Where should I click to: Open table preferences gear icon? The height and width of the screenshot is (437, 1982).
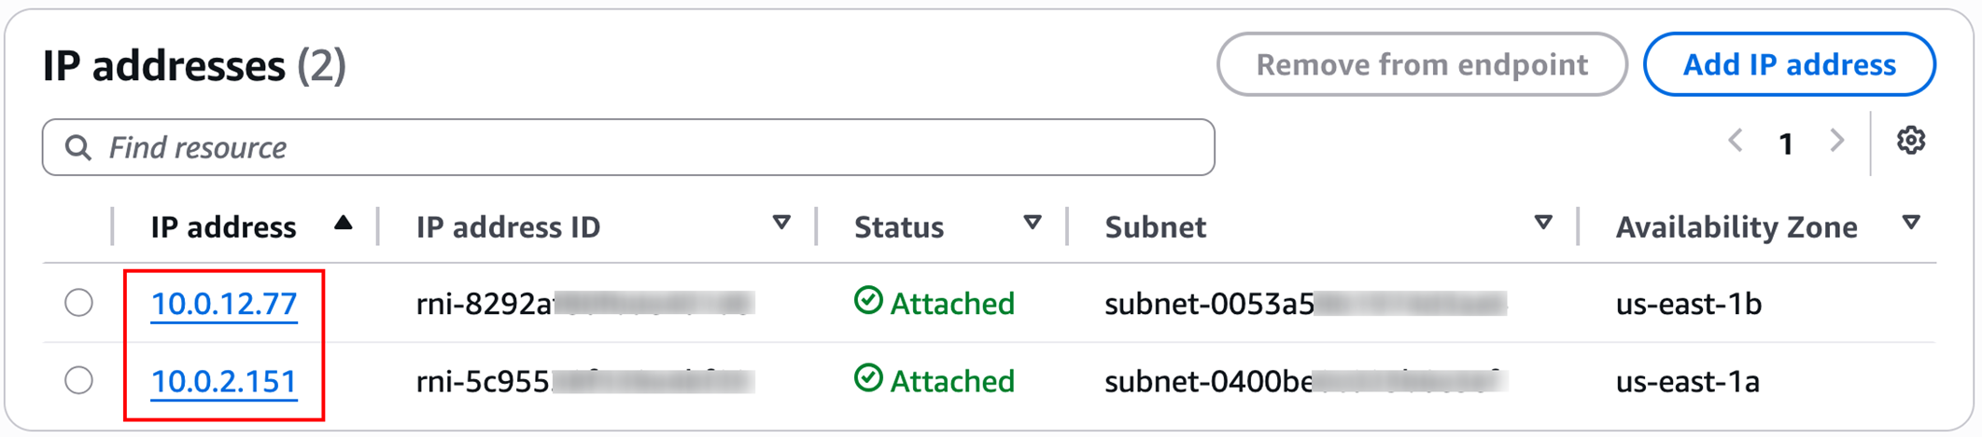coord(1910,141)
